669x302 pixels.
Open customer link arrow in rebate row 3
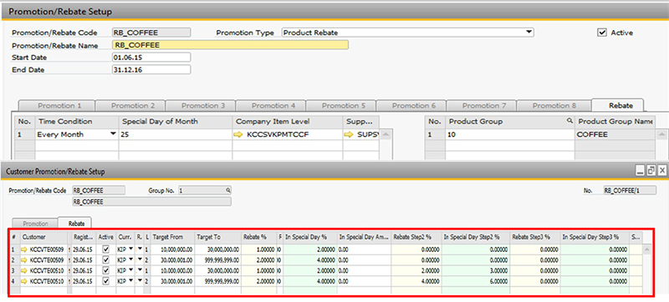tap(24, 270)
